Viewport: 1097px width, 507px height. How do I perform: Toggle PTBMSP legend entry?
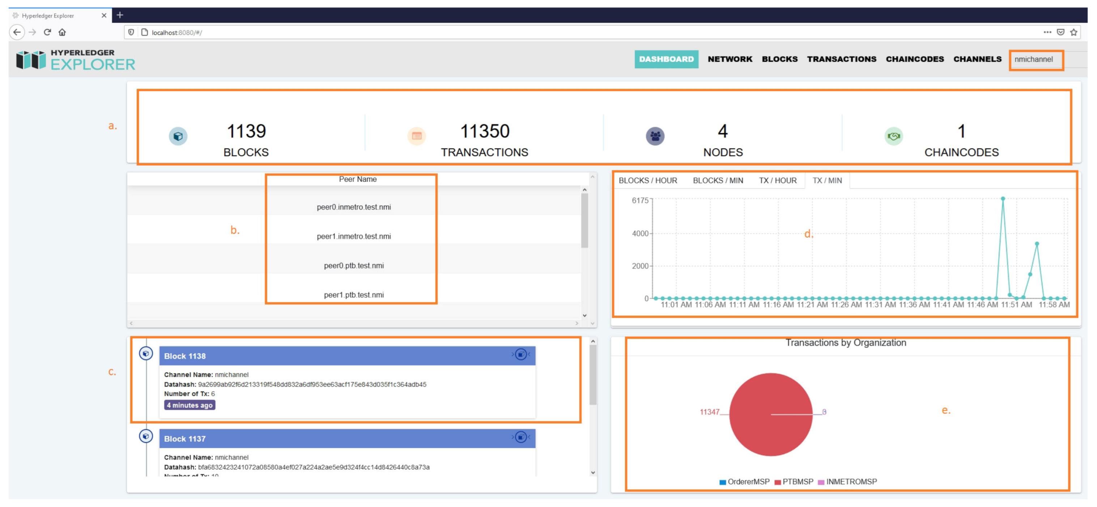794,482
